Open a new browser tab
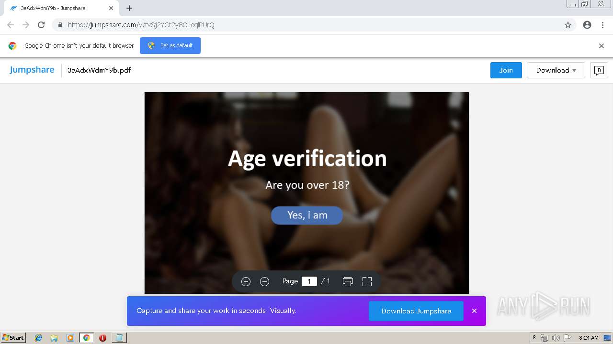The width and height of the screenshot is (613, 344). click(x=129, y=8)
